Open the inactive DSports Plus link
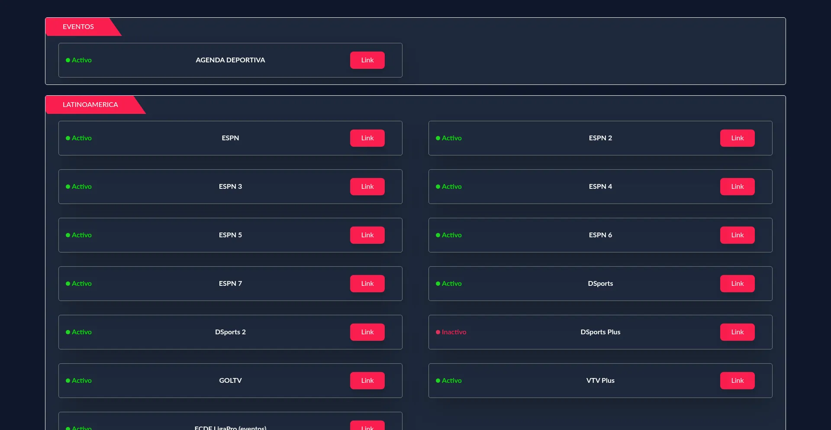 (x=737, y=332)
